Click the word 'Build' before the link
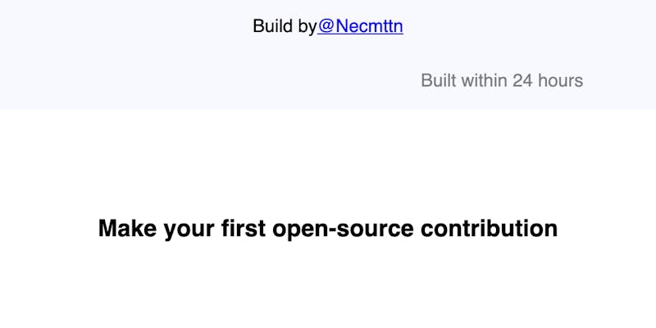The image size is (656, 328). 273,26
